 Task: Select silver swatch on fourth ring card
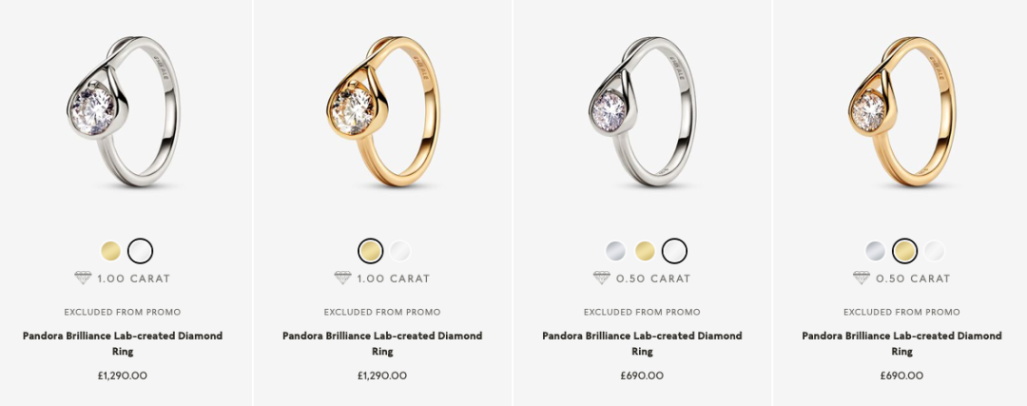click(x=876, y=251)
